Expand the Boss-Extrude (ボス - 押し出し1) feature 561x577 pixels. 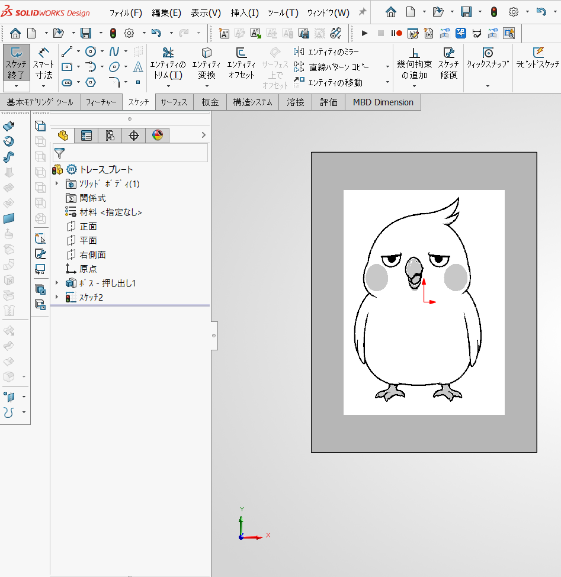pyautogui.click(x=57, y=283)
